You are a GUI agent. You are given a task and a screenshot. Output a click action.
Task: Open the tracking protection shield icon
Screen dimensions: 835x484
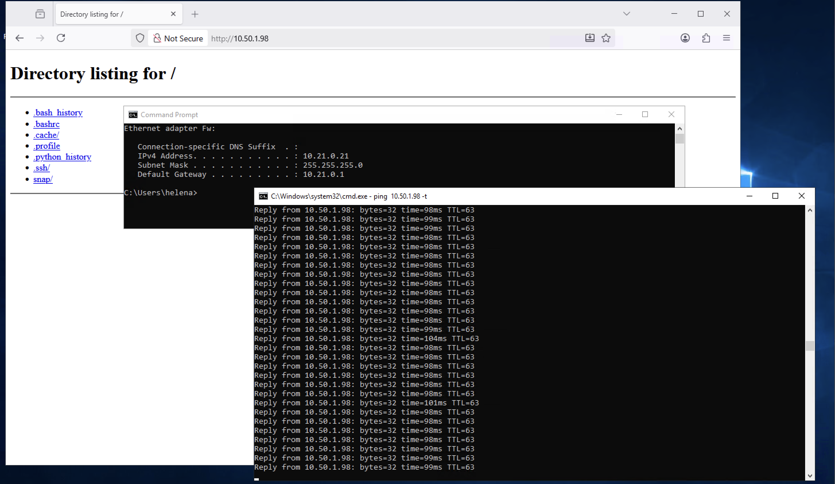pyautogui.click(x=140, y=38)
